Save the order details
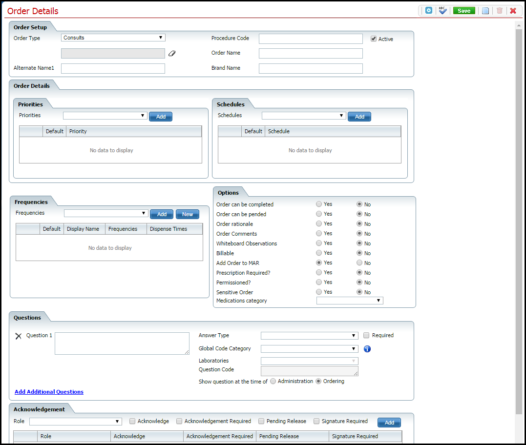The height and width of the screenshot is (445, 526). (x=464, y=11)
